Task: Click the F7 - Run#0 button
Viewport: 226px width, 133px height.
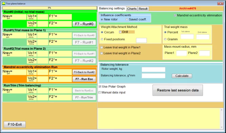Action: coord(84,24)
